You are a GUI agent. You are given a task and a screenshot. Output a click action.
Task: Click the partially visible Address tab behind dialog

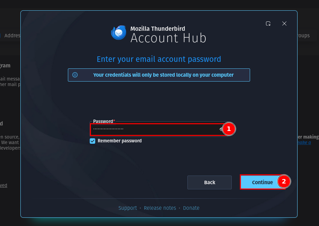point(11,36)
